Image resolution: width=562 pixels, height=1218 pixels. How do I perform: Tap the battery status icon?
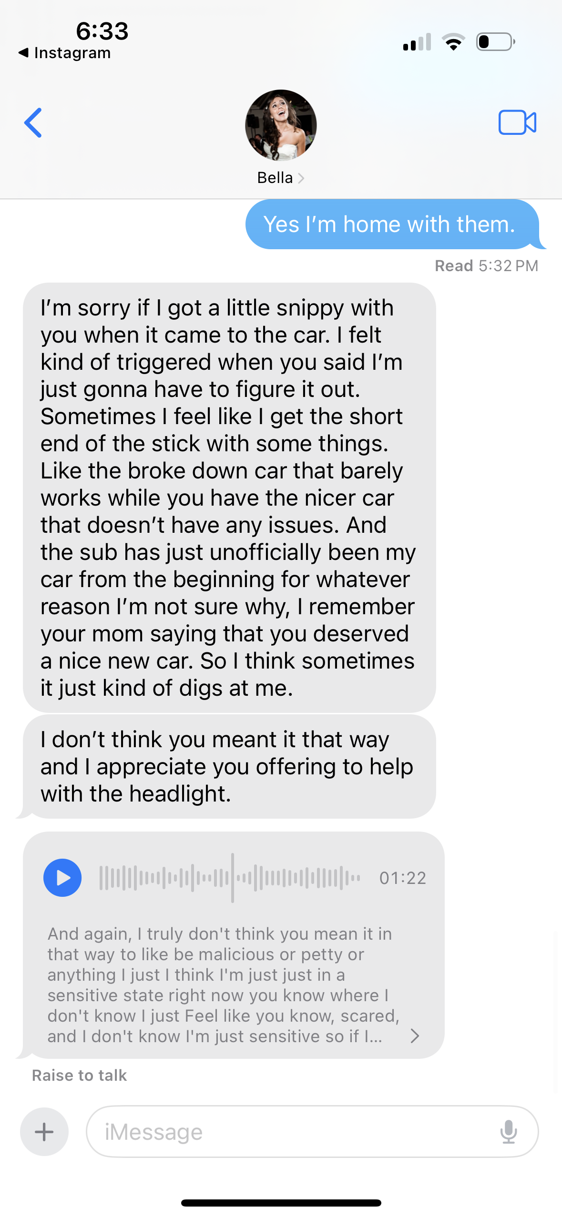click(496, 42)
